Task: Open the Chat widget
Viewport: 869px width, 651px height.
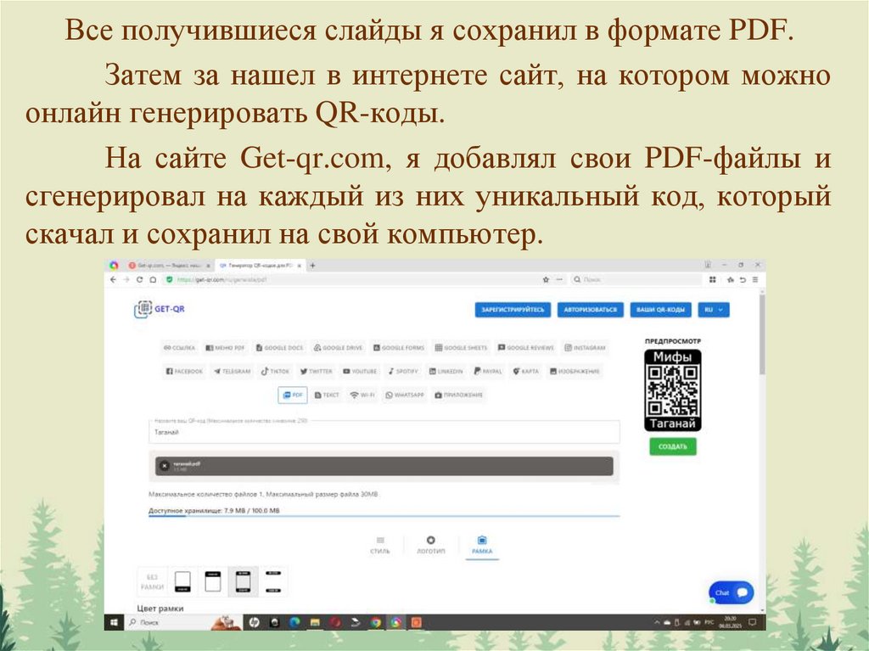Action: click(732, 592)
